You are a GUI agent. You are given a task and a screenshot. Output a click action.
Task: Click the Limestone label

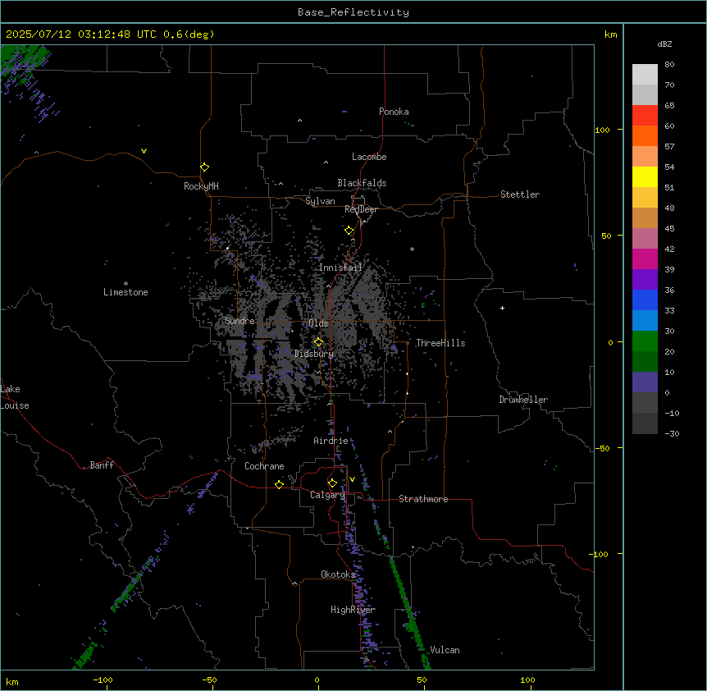pos(125,292)
